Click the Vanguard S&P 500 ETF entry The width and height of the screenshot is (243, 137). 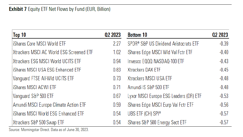pos(34,96)
